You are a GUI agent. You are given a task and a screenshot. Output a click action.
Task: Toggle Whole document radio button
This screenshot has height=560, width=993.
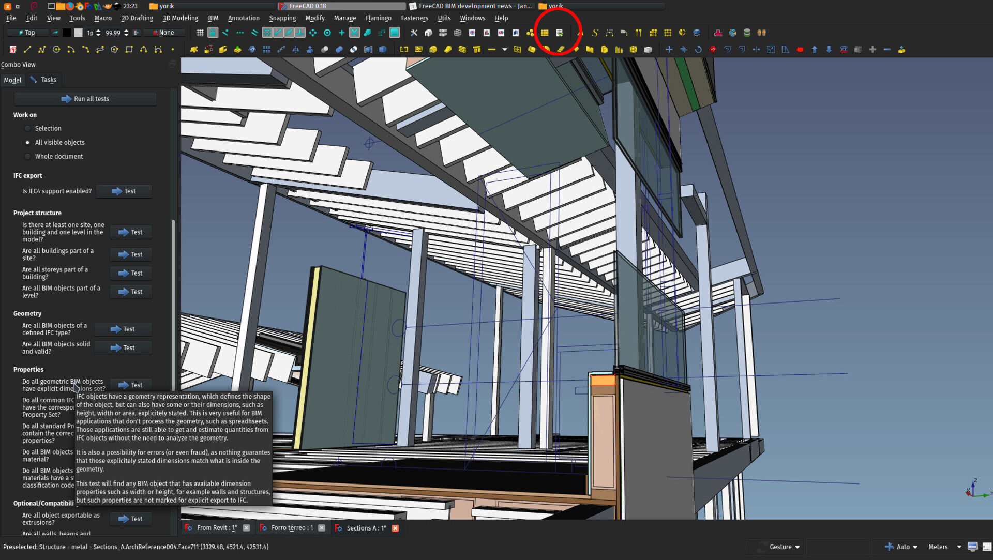27,156
